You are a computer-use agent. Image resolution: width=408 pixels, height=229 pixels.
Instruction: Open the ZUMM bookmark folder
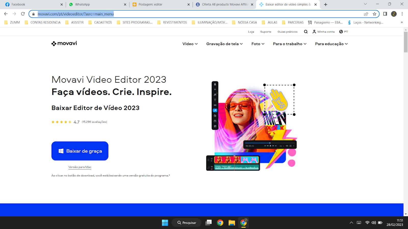click(12, 22)
